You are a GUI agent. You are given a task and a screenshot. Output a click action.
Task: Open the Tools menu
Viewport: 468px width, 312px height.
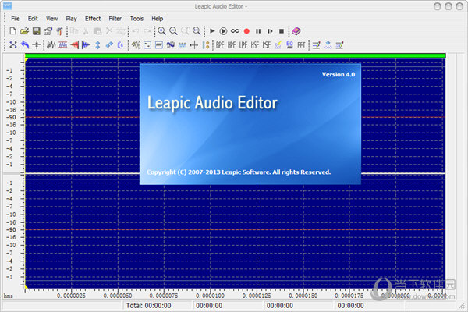click(136, 19)
